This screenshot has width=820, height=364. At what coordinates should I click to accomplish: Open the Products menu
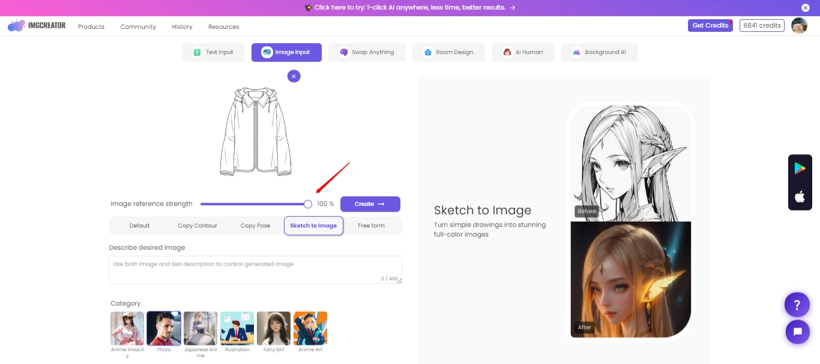91,26
